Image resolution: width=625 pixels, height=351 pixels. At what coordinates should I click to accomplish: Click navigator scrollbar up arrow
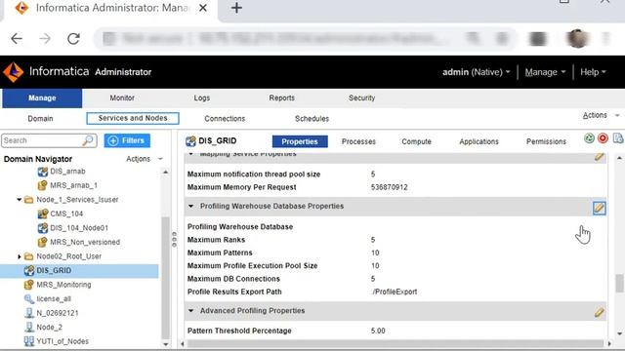click(165, 172)
